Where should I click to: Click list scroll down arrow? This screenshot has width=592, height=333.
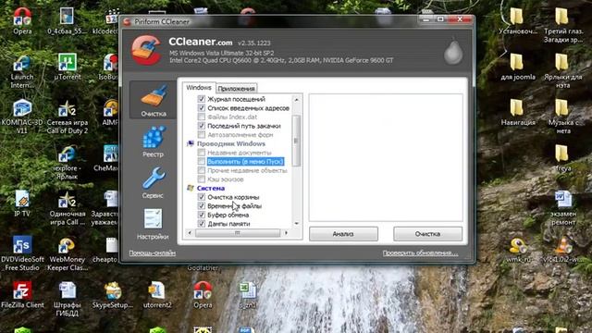click(x=296, y=224)
